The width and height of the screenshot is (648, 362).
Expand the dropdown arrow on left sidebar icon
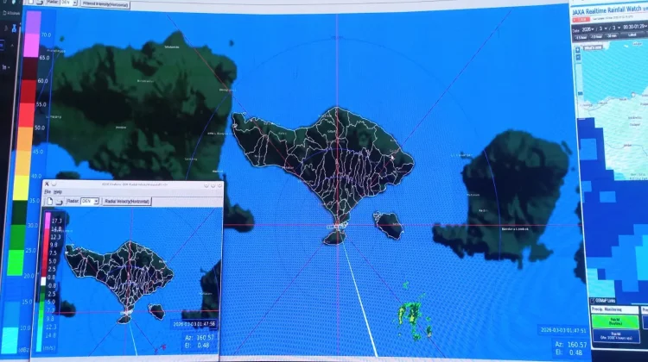(x=9, y=67)
